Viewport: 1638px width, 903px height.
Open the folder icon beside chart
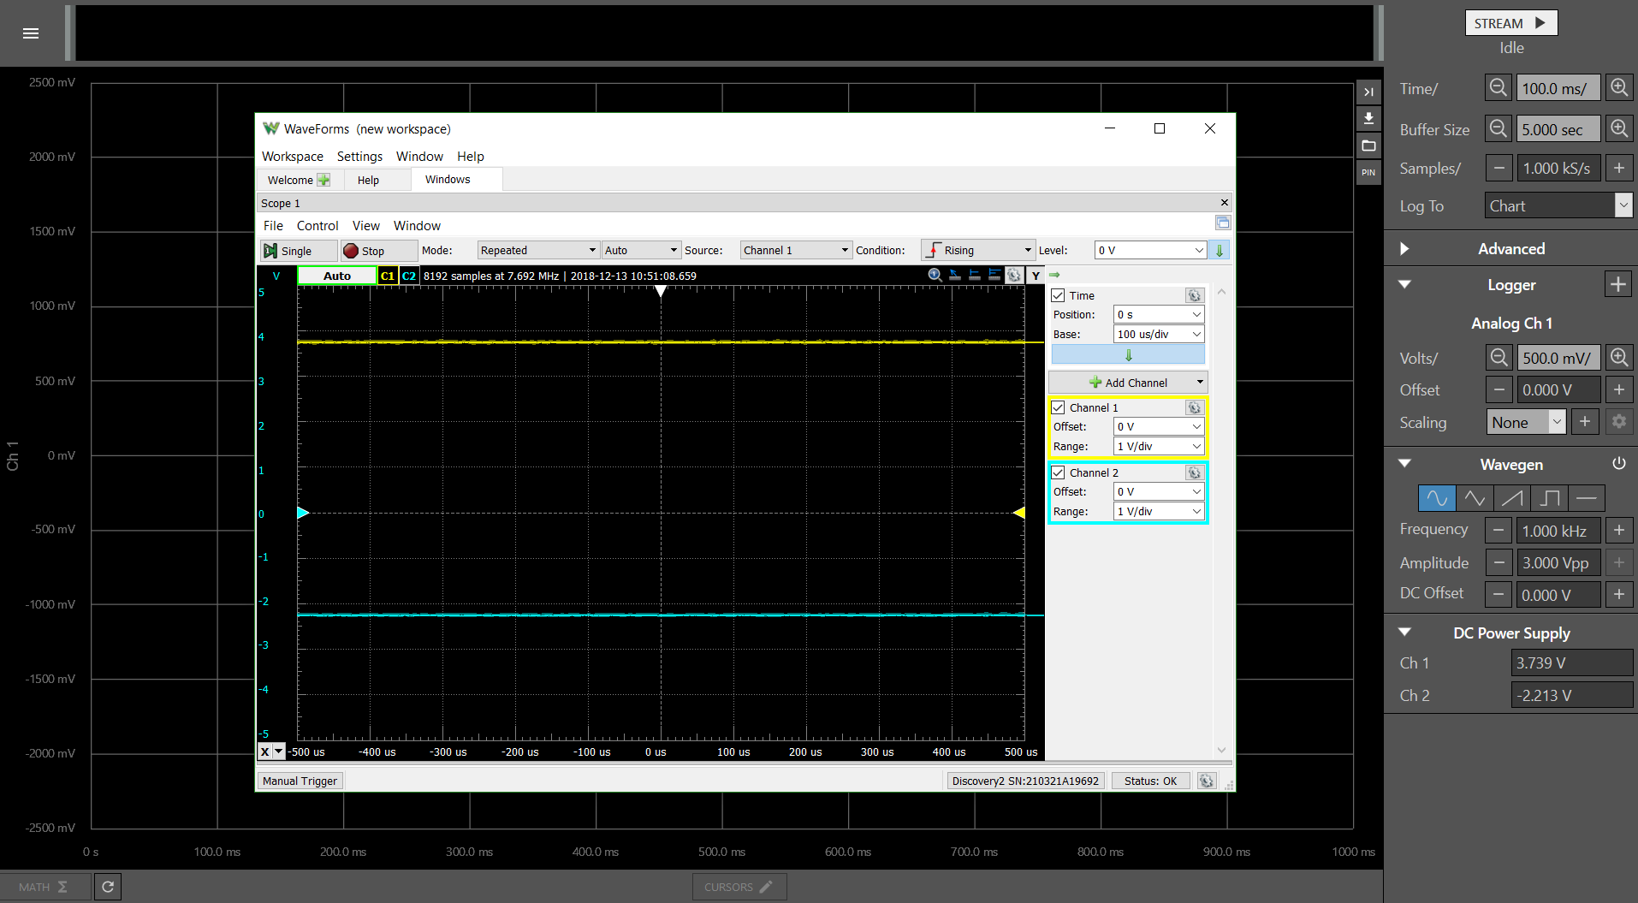click(x=1368, y=146)
